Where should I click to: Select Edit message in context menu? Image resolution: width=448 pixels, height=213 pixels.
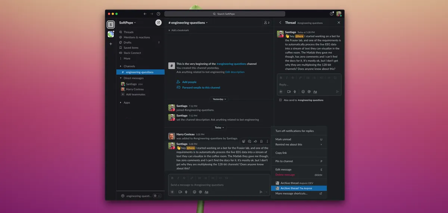coord(299,169)
